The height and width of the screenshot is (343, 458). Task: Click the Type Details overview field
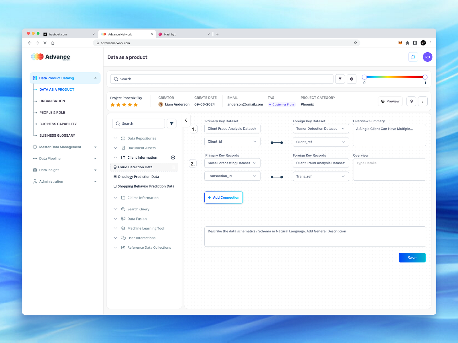click(389, 169)
